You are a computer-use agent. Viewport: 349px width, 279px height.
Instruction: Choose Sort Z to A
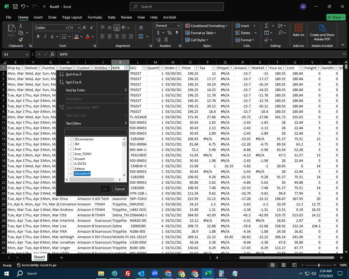[x=93, y=82]
